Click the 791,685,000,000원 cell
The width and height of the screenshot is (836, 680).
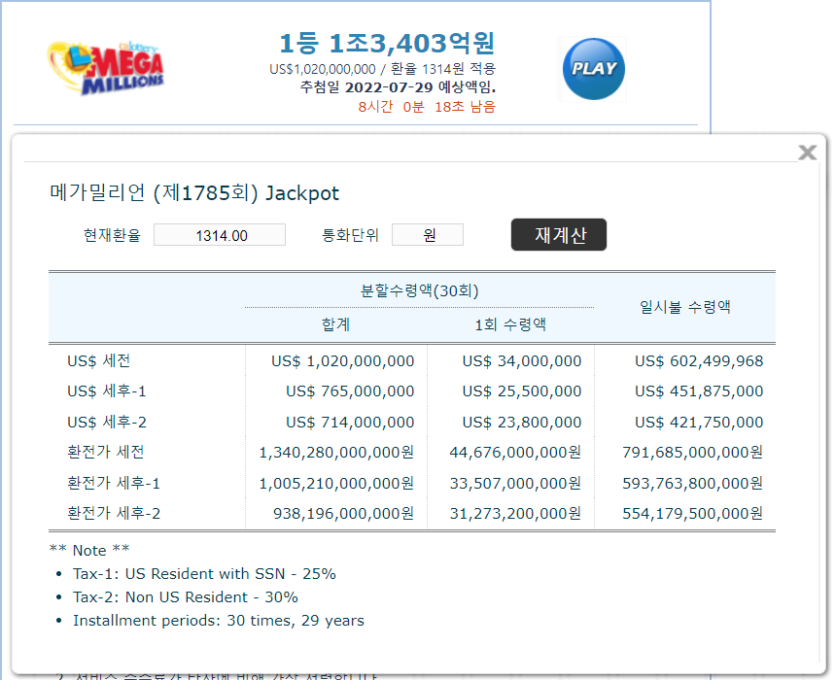(x=692, y=453)
